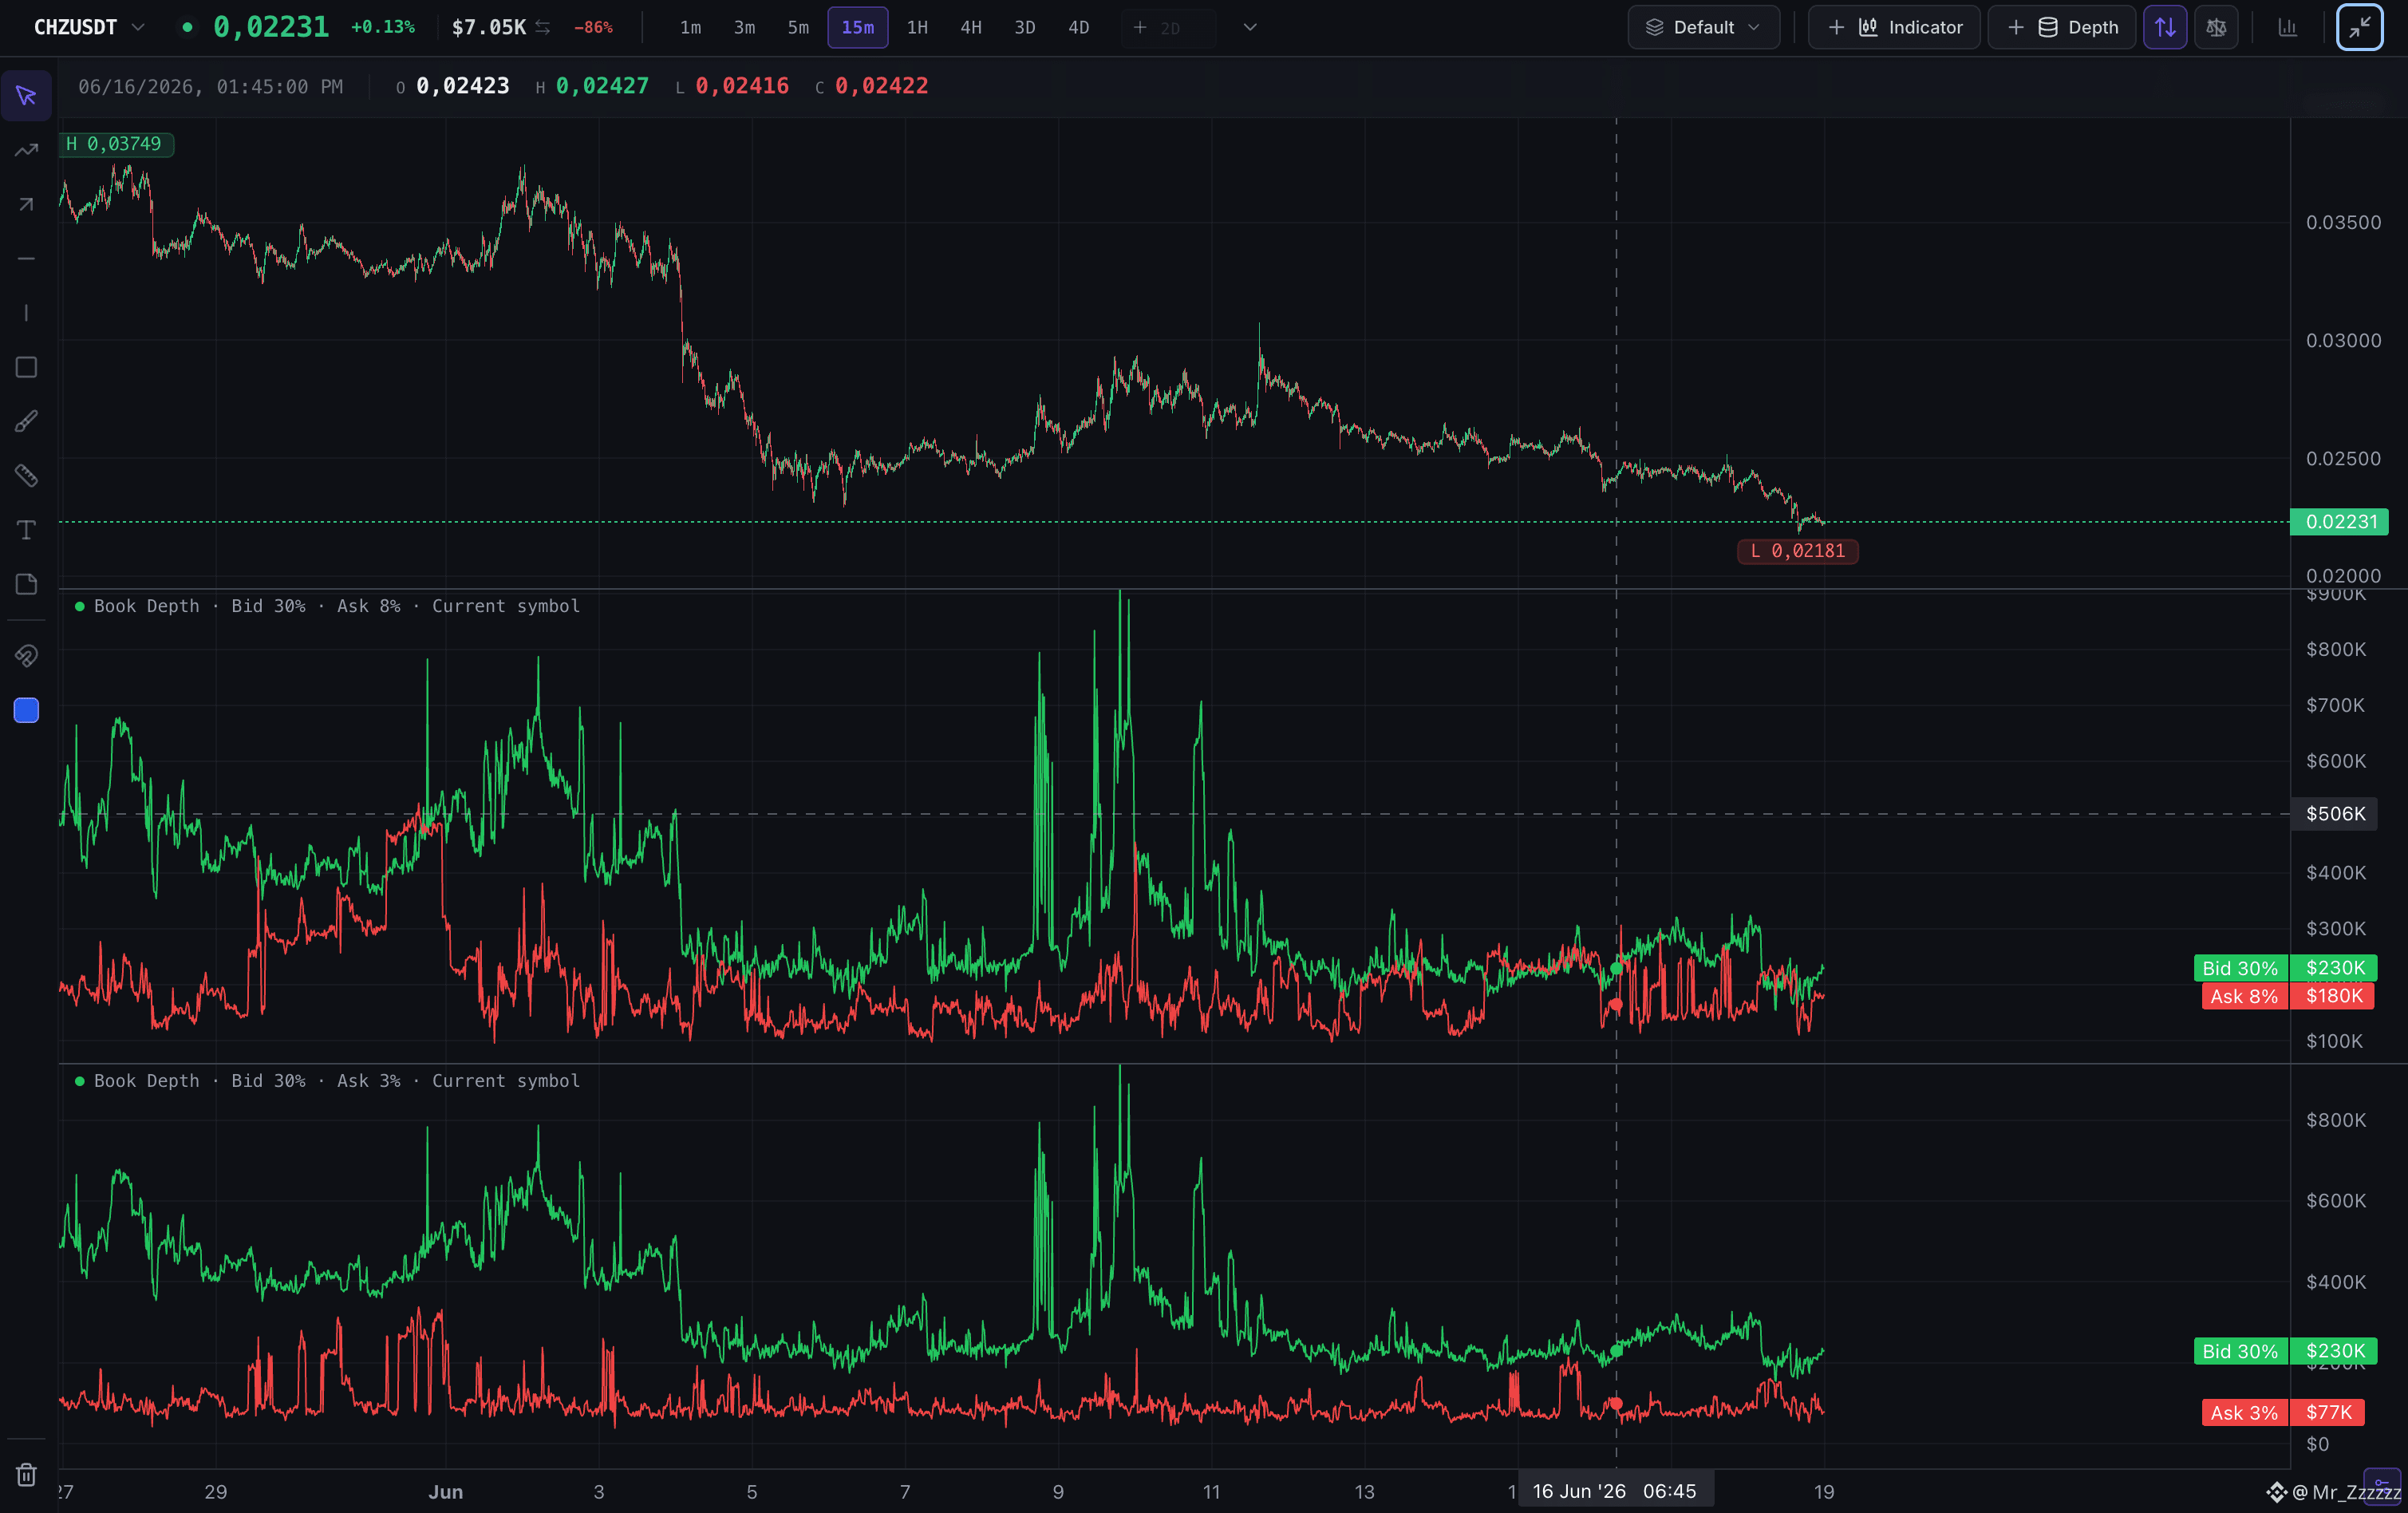The width and height of the screenshot is (2408, 1513).
Task: Toggle the magnet snap mode
Action: (x=26, y=656)
